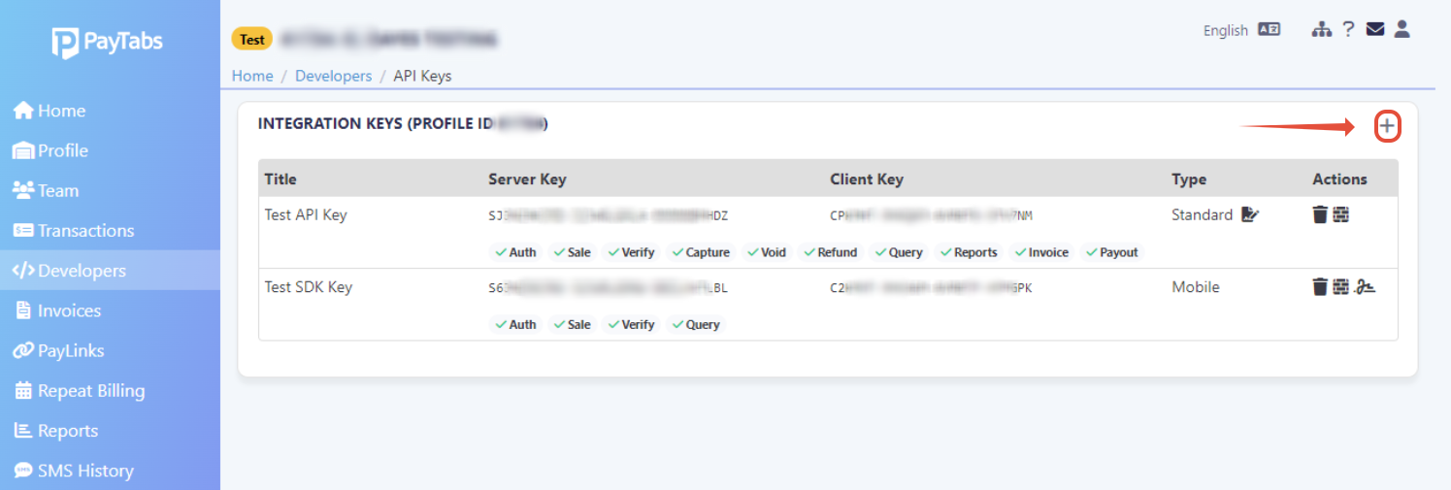Delete the Test SDK Key with trash icon
This screenshot has height=490, width=1451.
coord(1320,287)
